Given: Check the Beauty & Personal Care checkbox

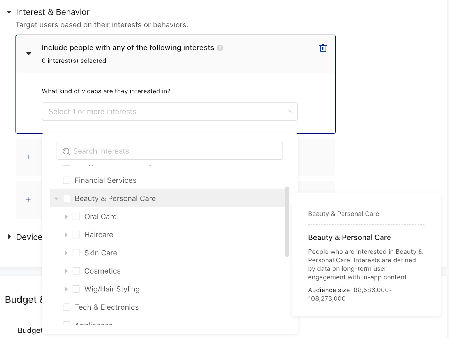Looking at the screenshot, I should click(x=67, y=198).
